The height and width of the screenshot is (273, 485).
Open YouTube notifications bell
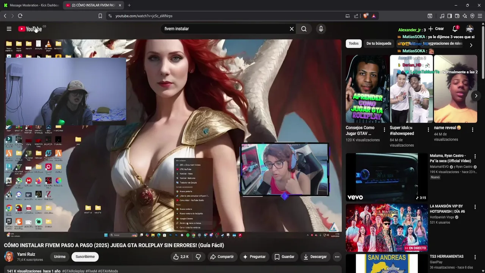click(455, 29)
